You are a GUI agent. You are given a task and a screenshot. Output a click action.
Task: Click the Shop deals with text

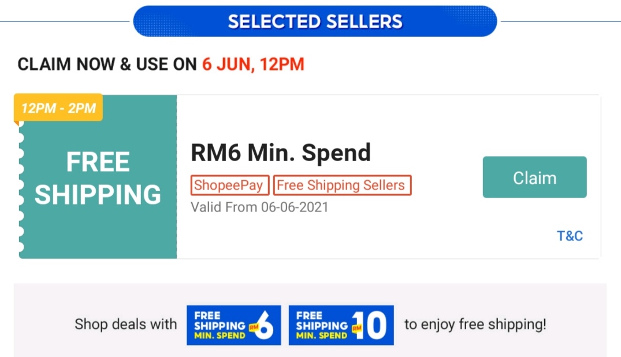coord(125,325)
